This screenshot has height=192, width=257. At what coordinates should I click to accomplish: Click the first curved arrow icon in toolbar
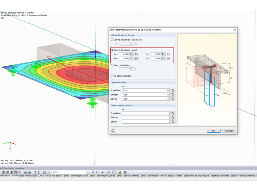(x=35, y=172)
